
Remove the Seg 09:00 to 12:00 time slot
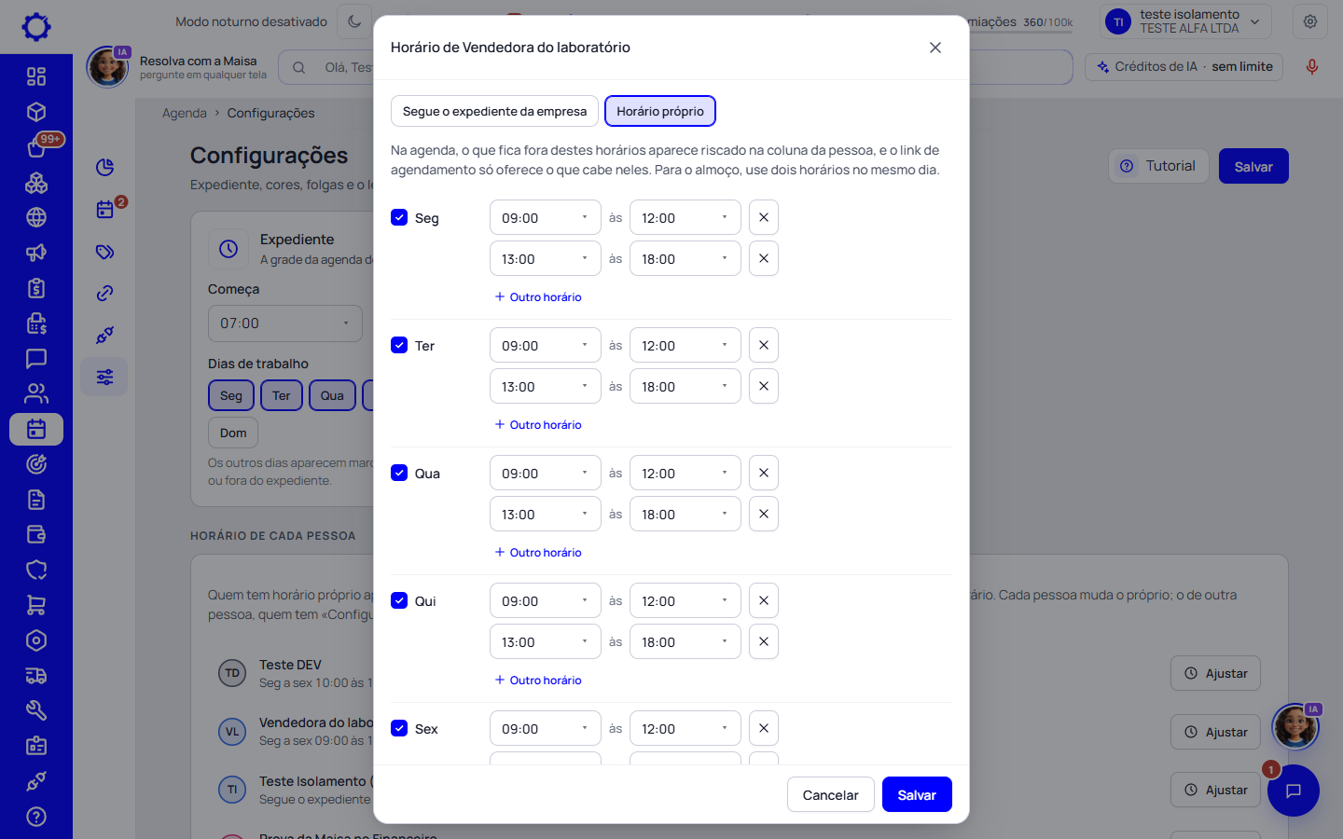point(764,217)
